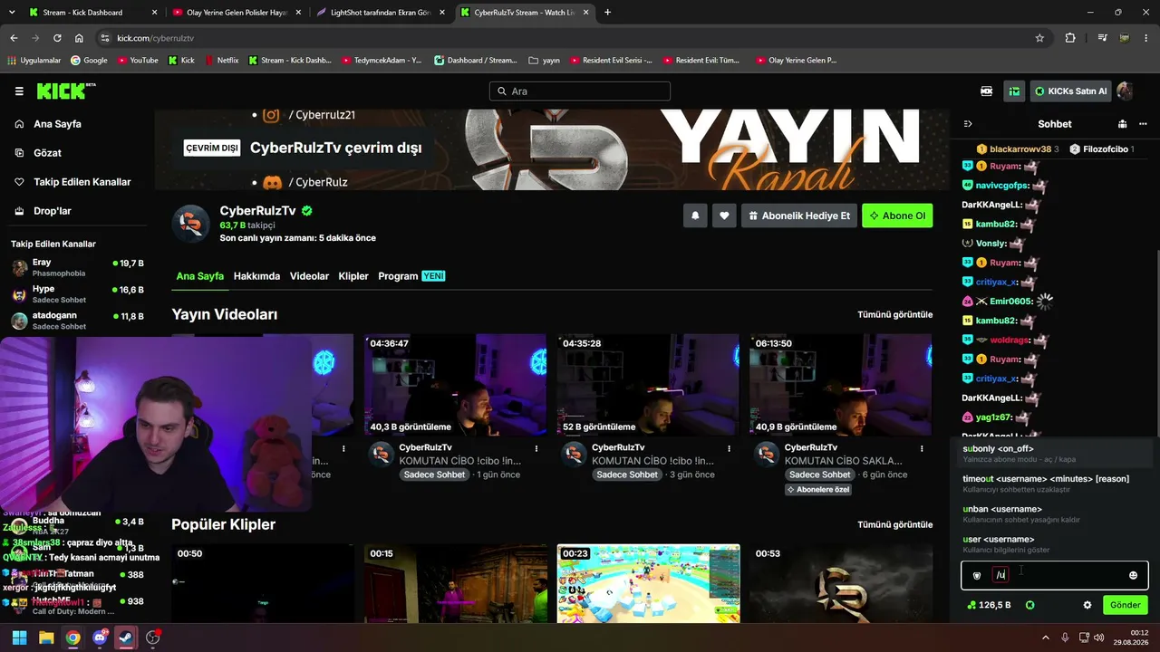This screenshot has width=1160, height=652.
Task: Open options for KOMUTAN CİBO SAKLA video
Action: point(922,448)
